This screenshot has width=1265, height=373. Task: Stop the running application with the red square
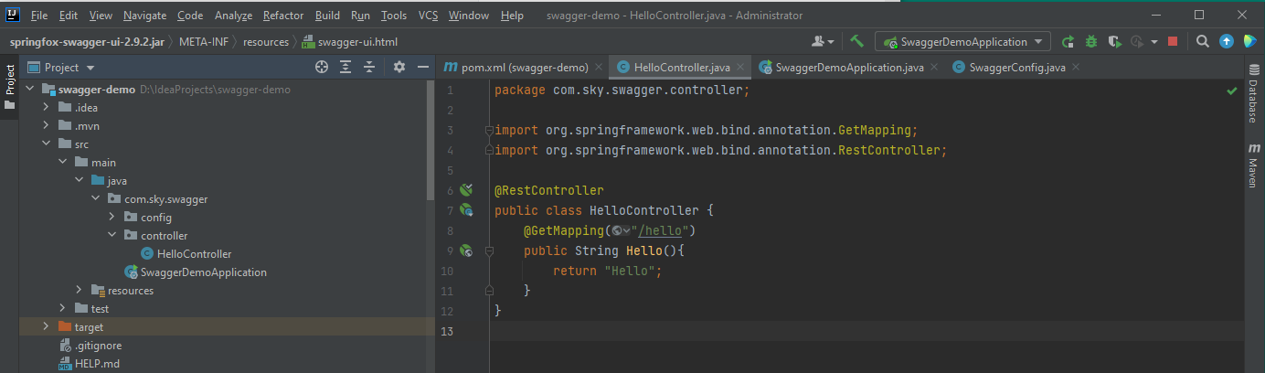click(1173, 41)
